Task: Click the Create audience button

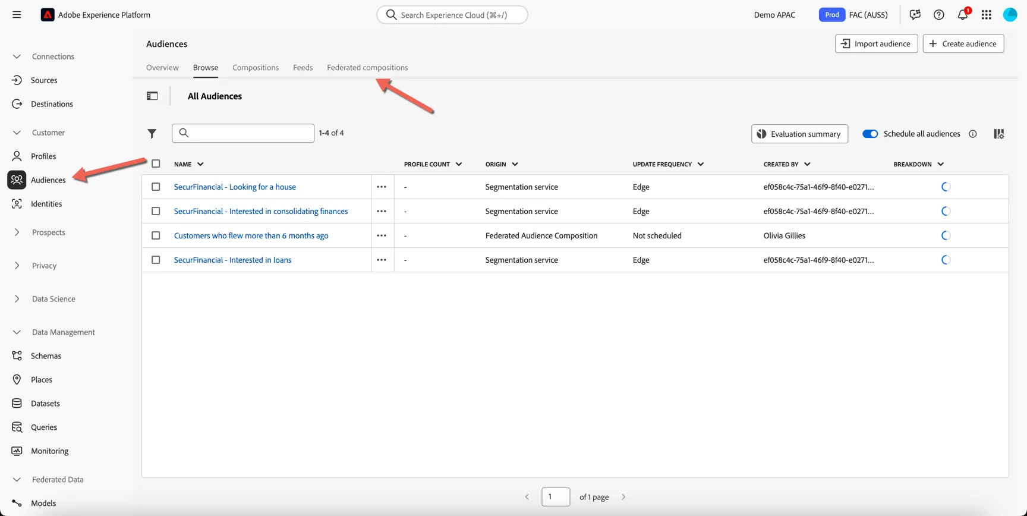Action: click(x=963, y=43)
